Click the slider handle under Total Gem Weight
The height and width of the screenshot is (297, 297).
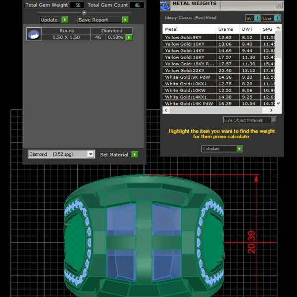click(x=84, y=12)
